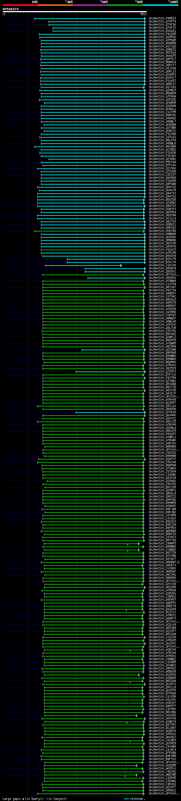Select hit label UniRef100_O04079
This screenshot has height=801, width=181.
click(x=162, y=190)
